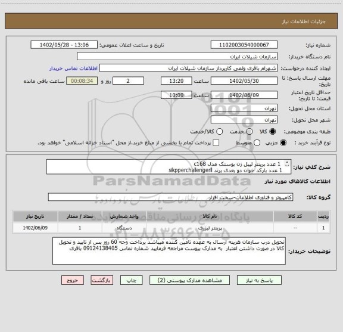Click the کد کالا column header

pyautogui.click(x=295, y=216)
